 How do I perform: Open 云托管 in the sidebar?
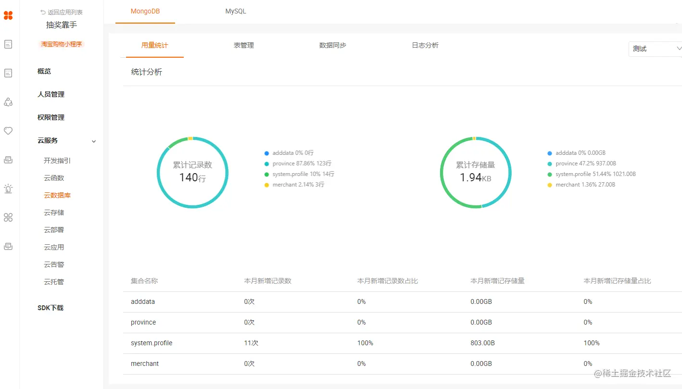pos(54,282)
